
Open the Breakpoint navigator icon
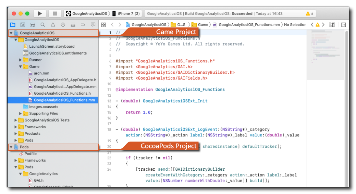[83, 25]
